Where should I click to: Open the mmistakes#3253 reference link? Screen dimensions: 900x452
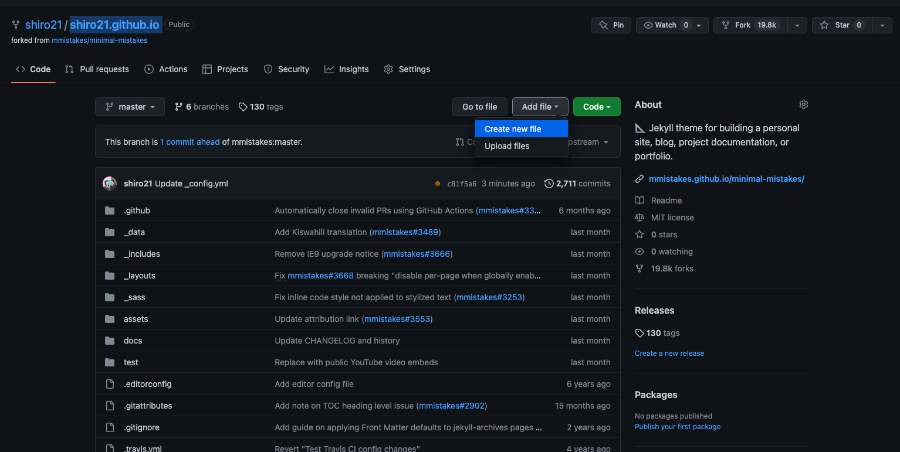489,297
